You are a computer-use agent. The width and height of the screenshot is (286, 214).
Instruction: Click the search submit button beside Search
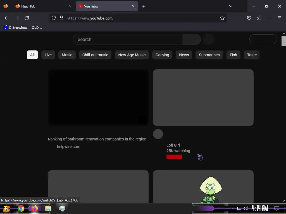pyautogui.click(x=192, y=39)
